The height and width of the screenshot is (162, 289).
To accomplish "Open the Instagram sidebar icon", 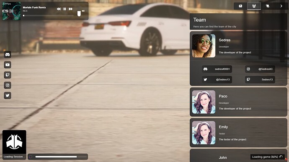I will [8, 85].
